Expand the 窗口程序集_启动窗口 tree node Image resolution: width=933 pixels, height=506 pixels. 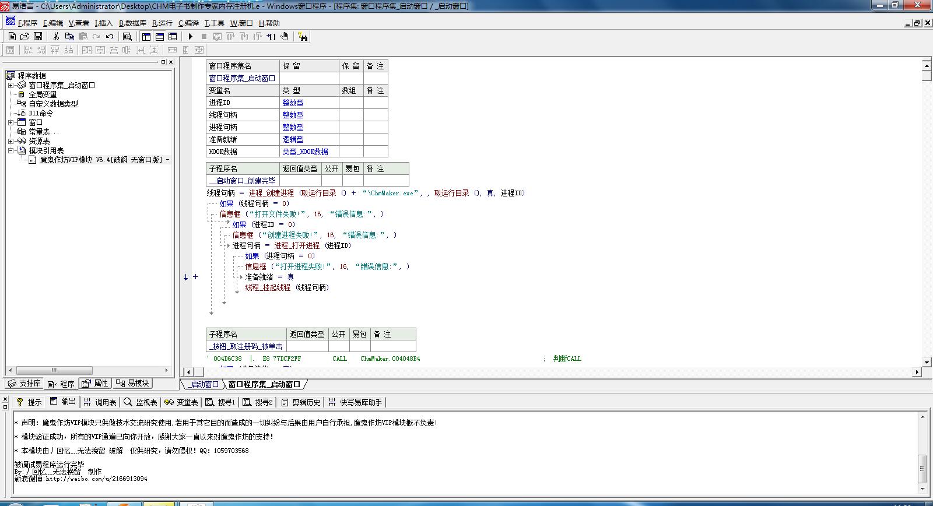click(10, 85)
